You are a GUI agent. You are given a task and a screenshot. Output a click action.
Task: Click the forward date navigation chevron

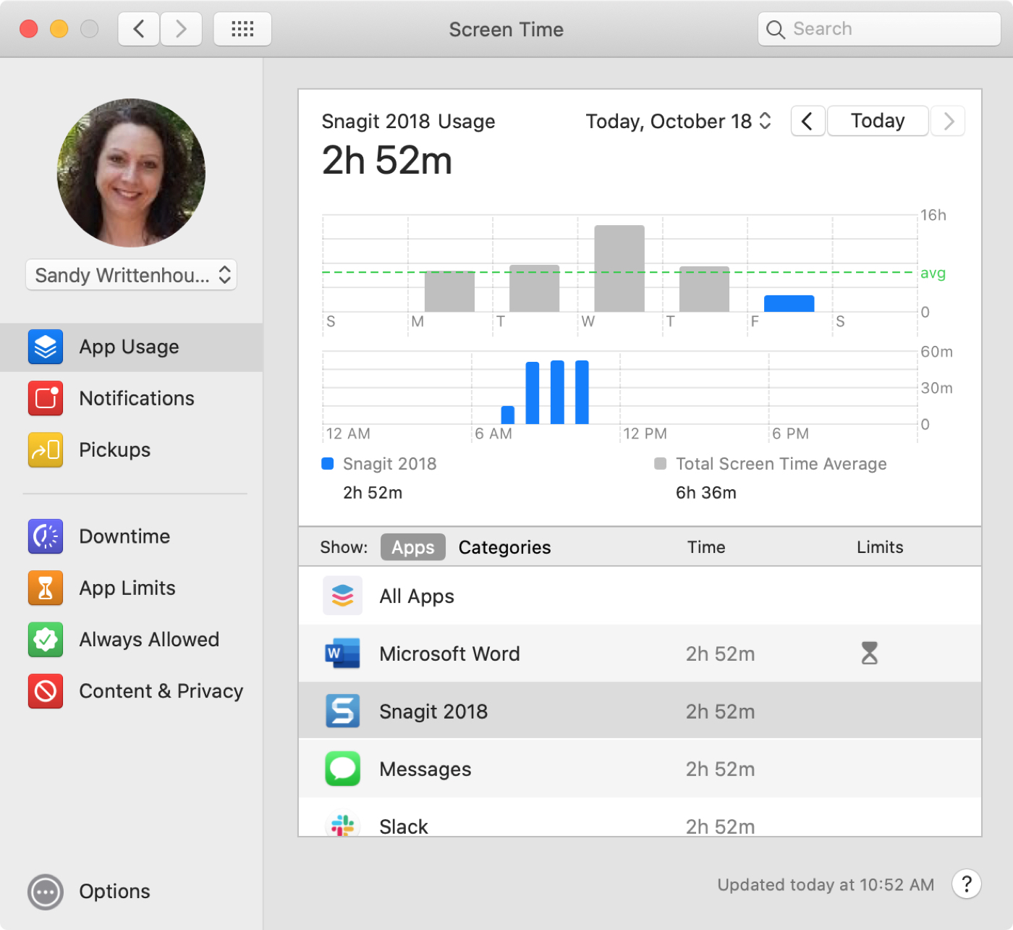coord(948,121)
